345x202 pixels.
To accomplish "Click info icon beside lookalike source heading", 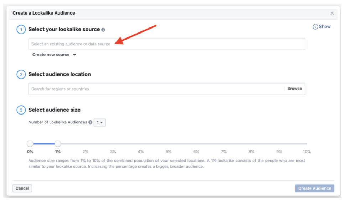I will click(x=103, y=30).
